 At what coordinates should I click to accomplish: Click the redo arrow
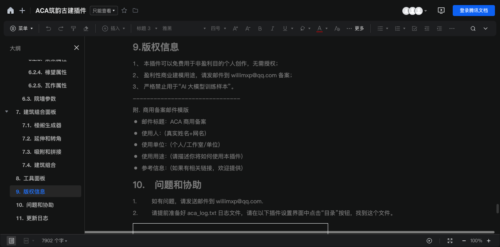[x=61, y=28]
